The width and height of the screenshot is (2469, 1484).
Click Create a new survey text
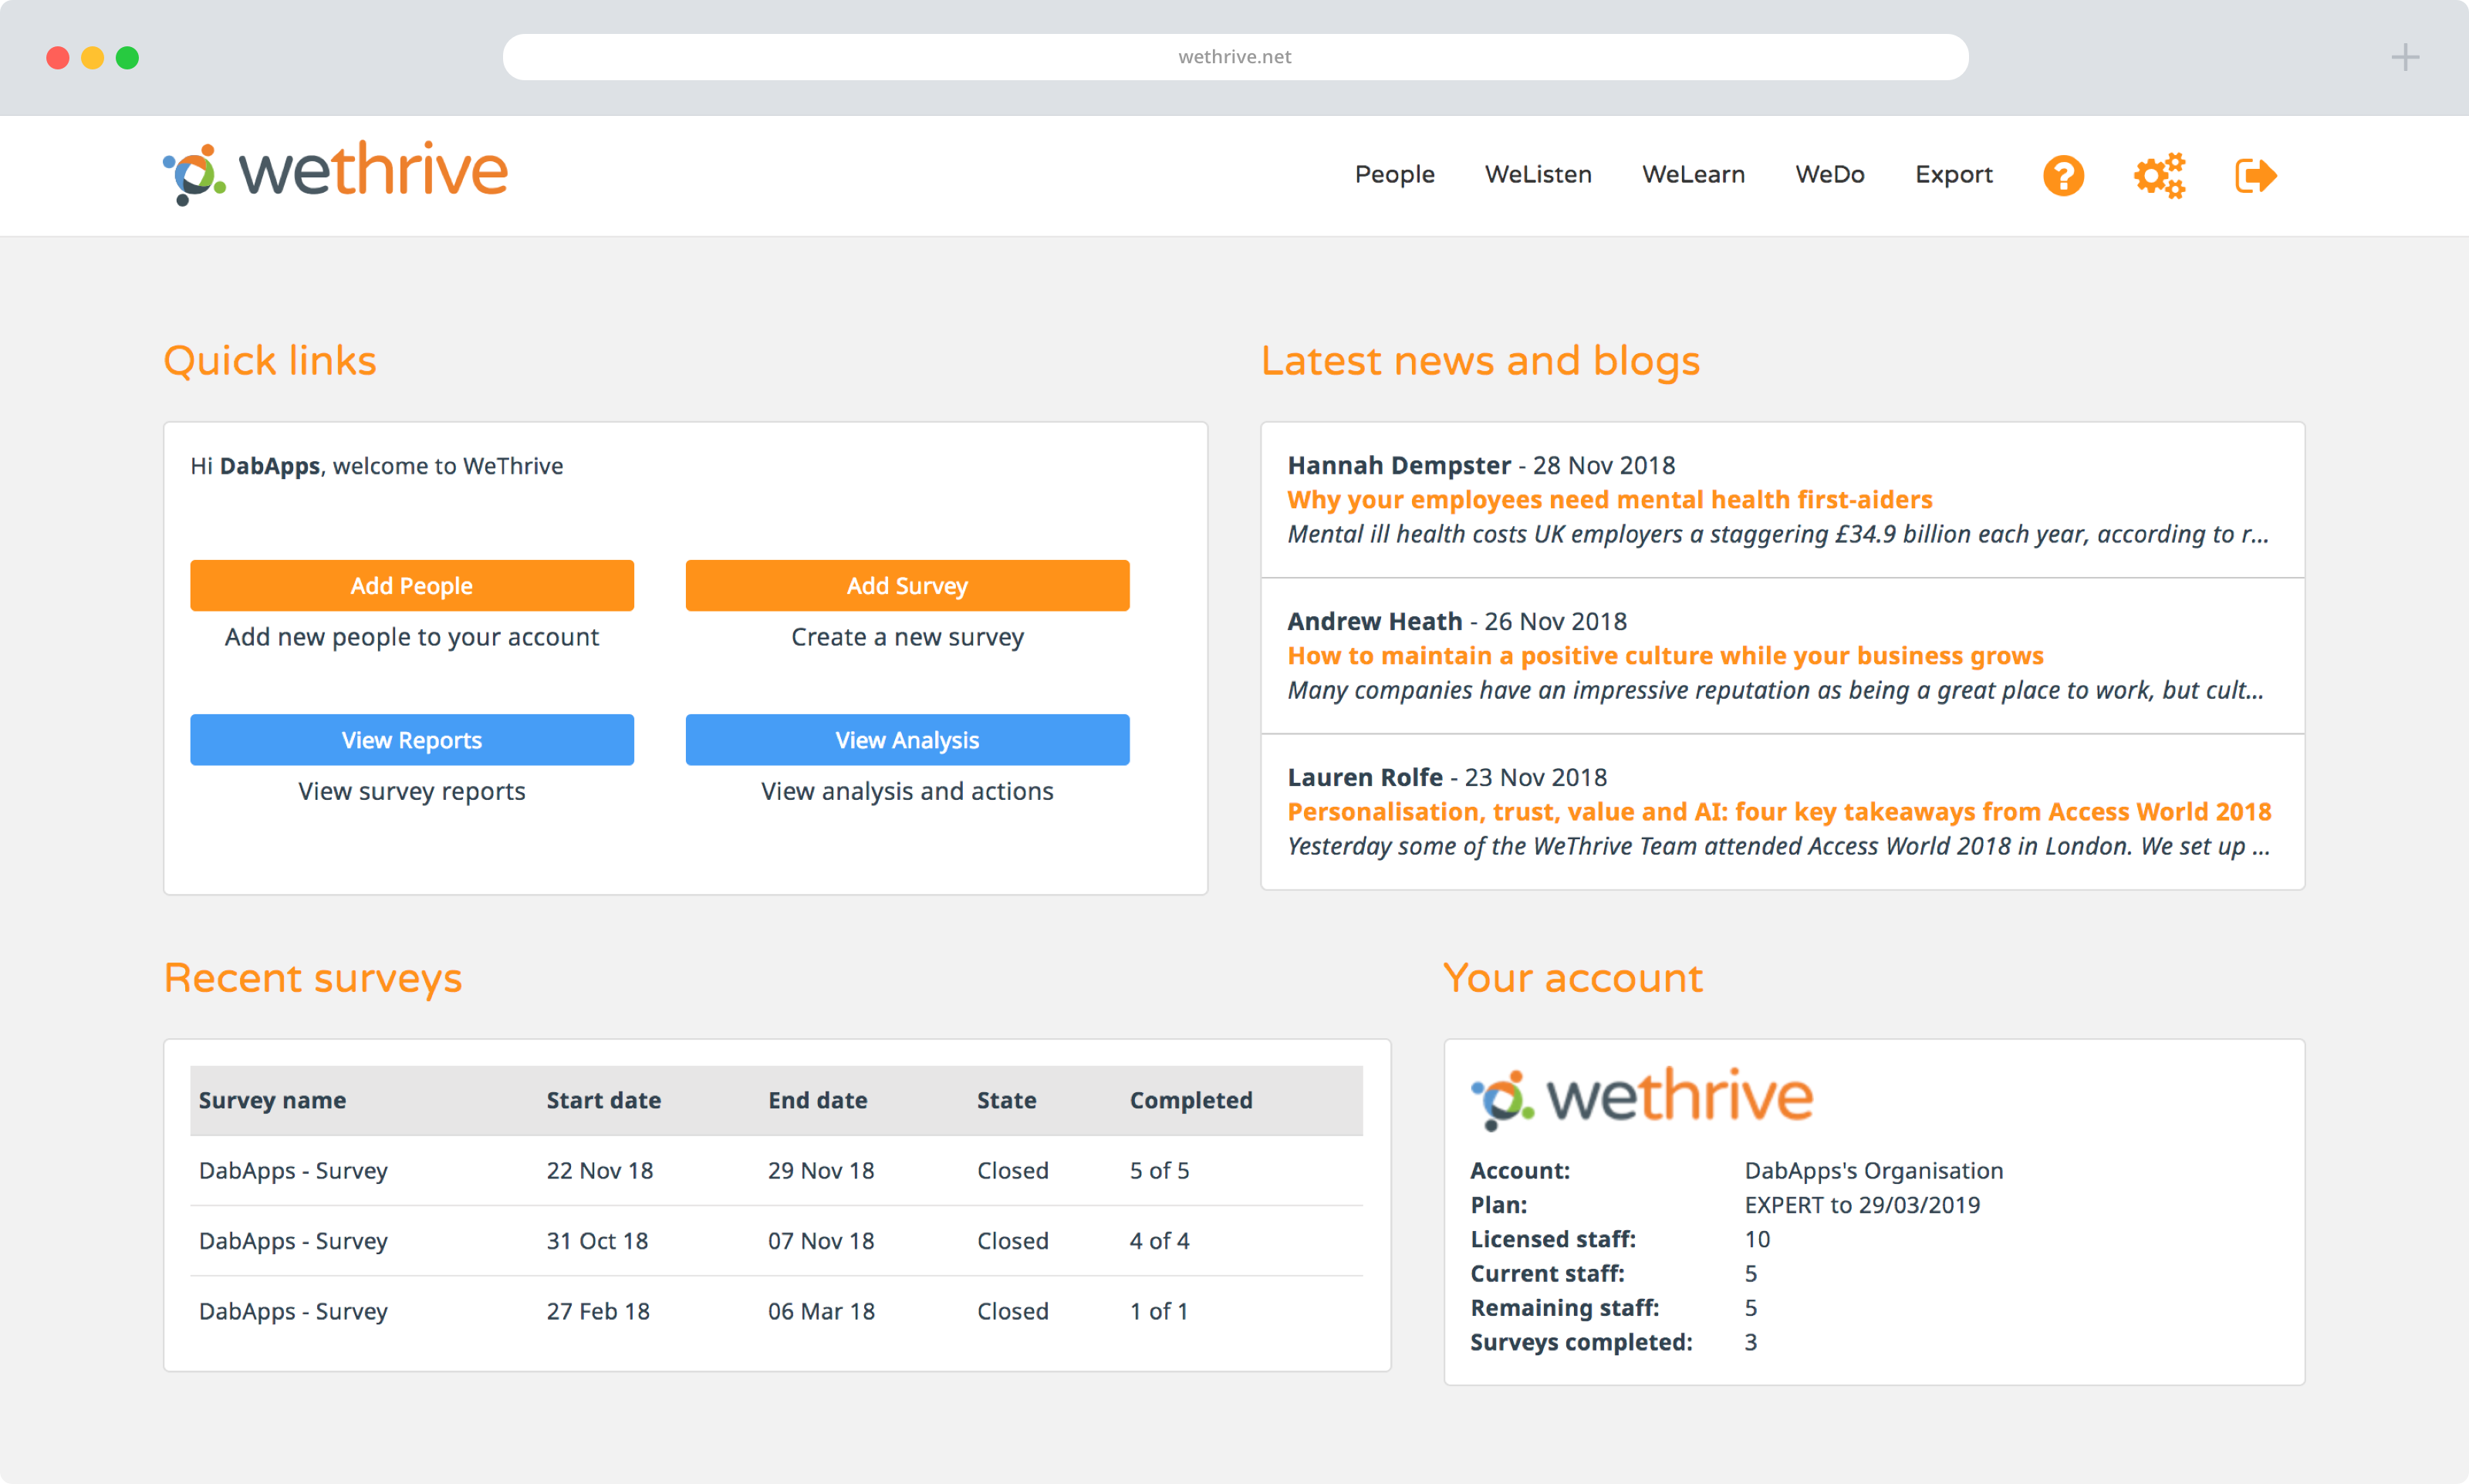(907, 636)
